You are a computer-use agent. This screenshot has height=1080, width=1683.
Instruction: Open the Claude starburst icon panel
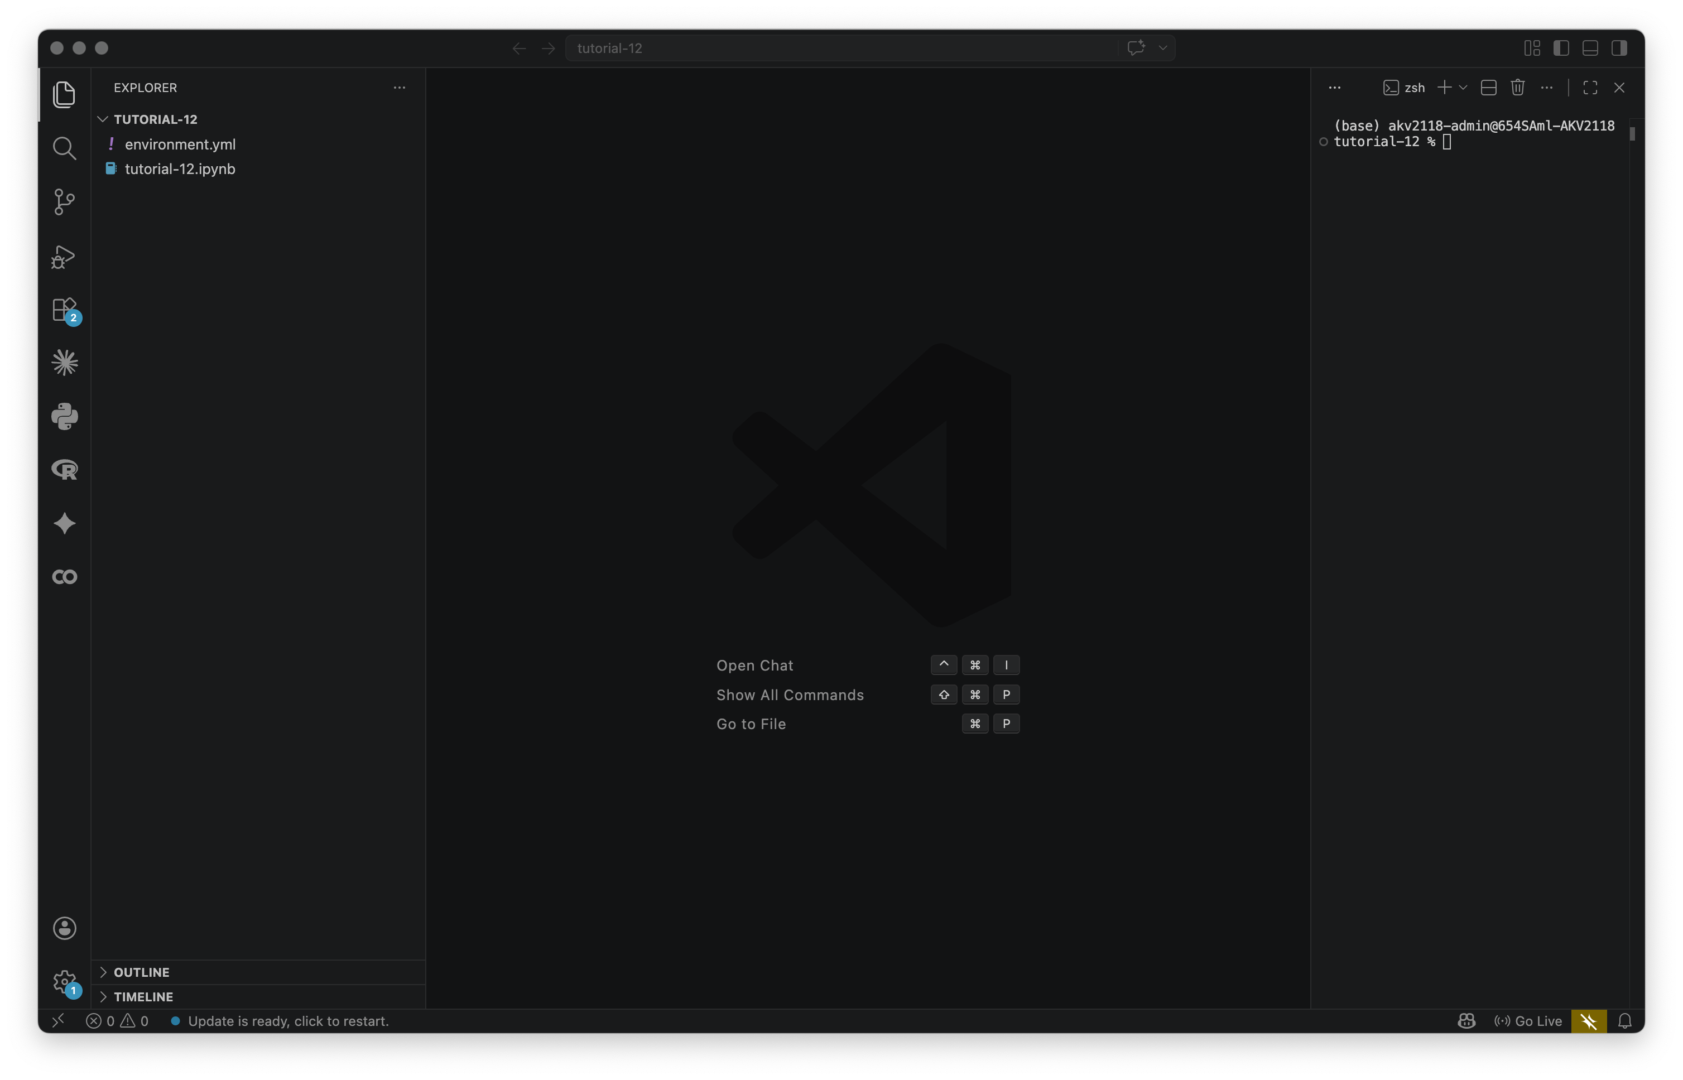pos(65,363)
